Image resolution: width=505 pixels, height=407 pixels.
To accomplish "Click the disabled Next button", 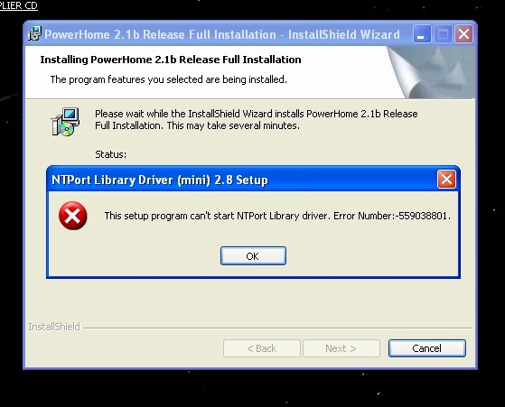I will click(341, 348).
